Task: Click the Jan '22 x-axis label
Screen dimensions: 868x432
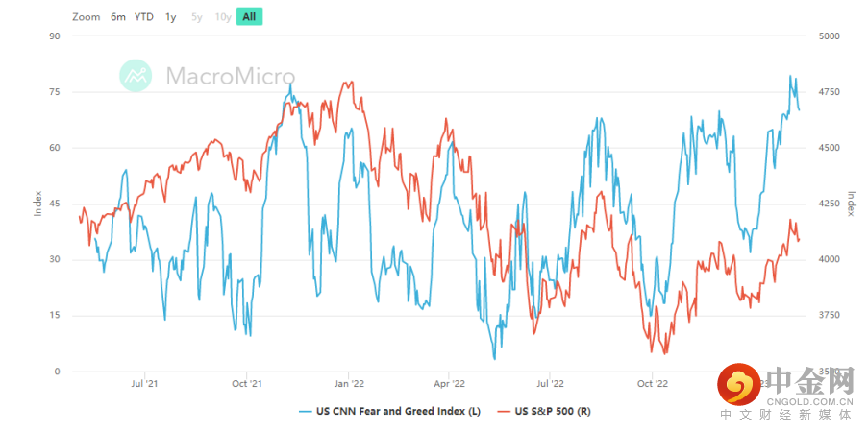Action: click(347, 384)
